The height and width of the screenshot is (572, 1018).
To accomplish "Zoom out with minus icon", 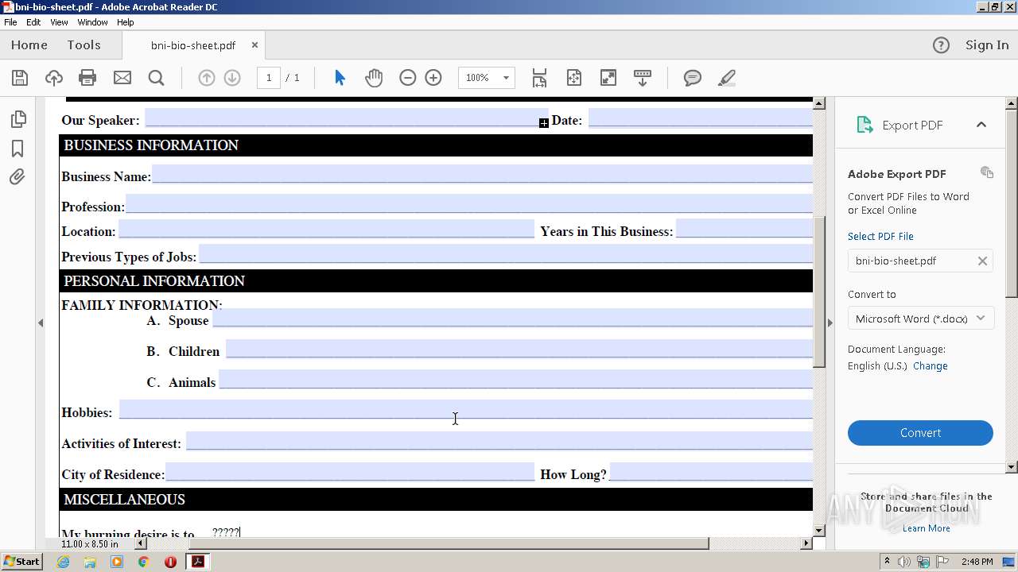I will click(408, 78).
